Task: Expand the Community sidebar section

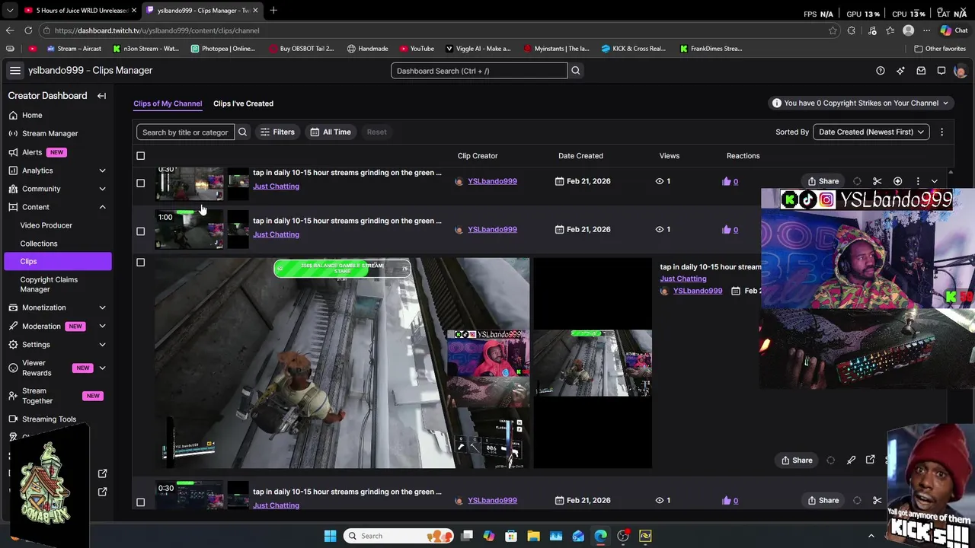Action: tap(102, 189)
